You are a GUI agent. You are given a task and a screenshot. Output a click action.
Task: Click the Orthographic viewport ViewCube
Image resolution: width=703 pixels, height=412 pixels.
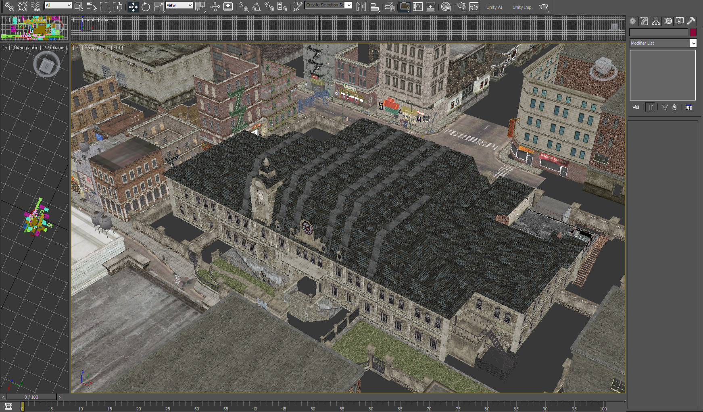[46, 65]
